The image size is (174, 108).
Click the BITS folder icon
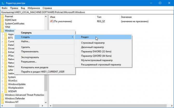(6, 38)
